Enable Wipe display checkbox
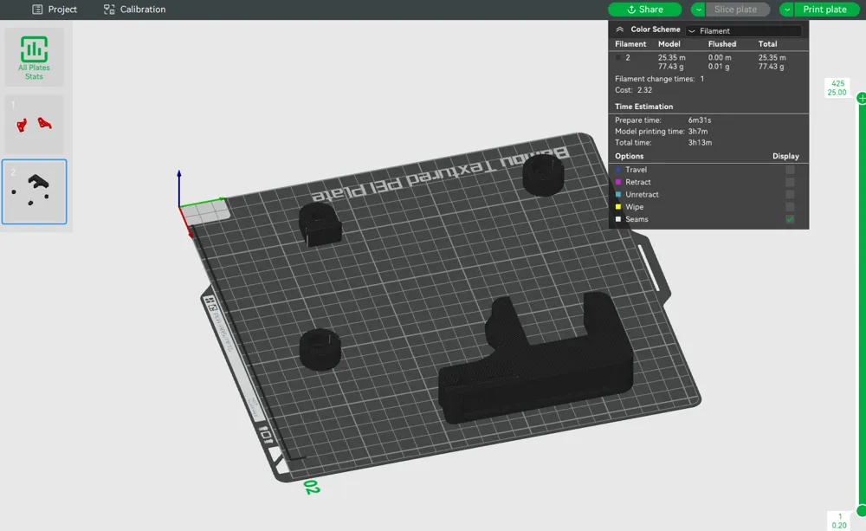This screenshot has height=531, width=866. 790,207
